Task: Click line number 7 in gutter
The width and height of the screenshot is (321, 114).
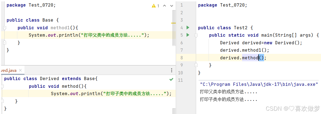Action: pos(181,50)
